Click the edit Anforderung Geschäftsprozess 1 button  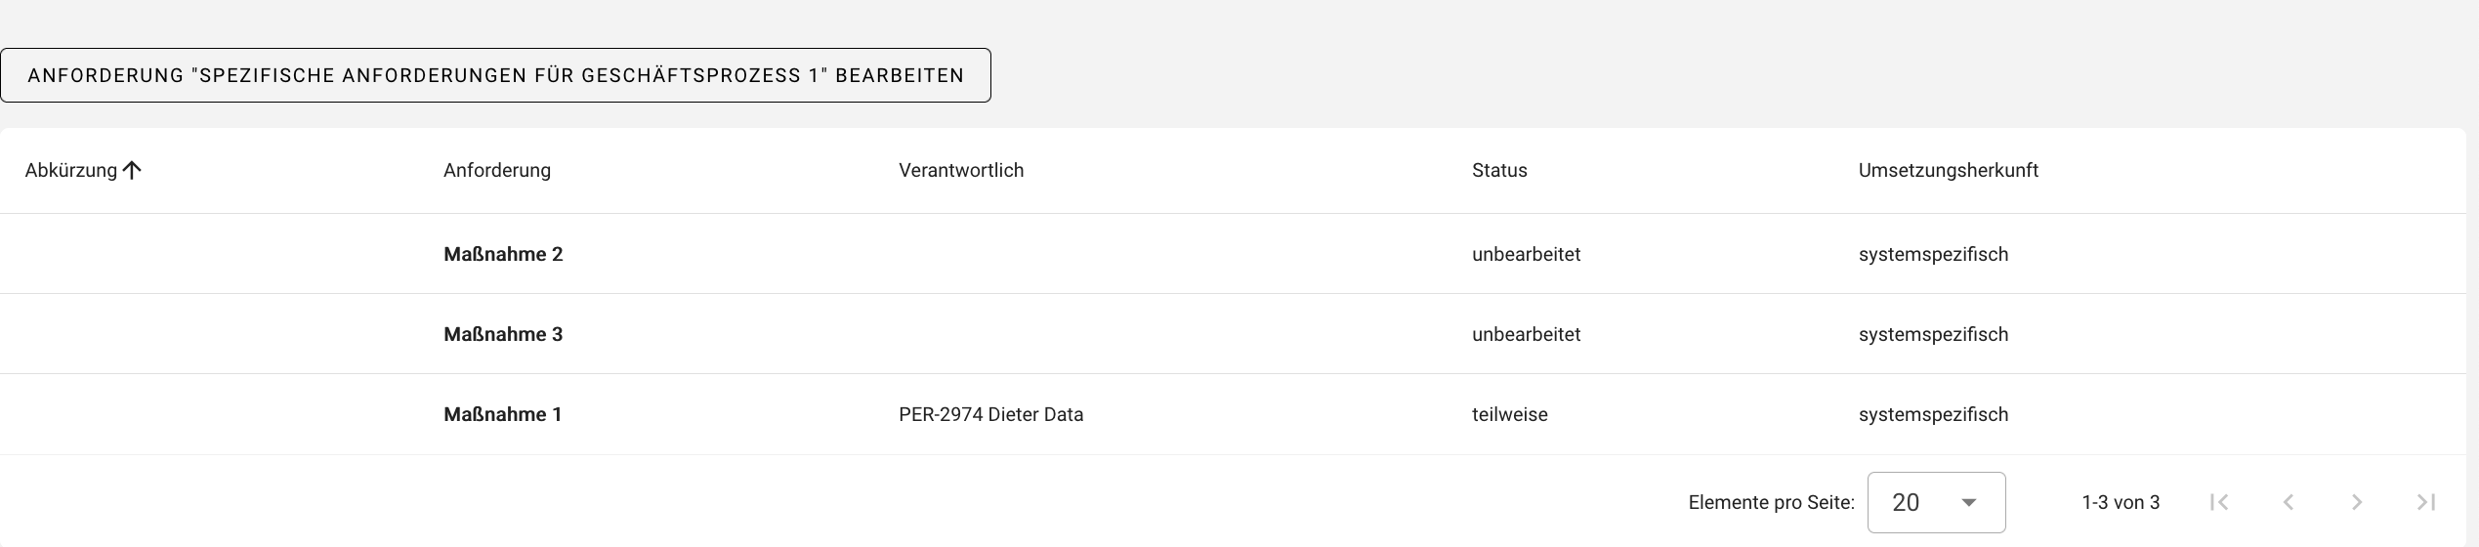point(495,75)
